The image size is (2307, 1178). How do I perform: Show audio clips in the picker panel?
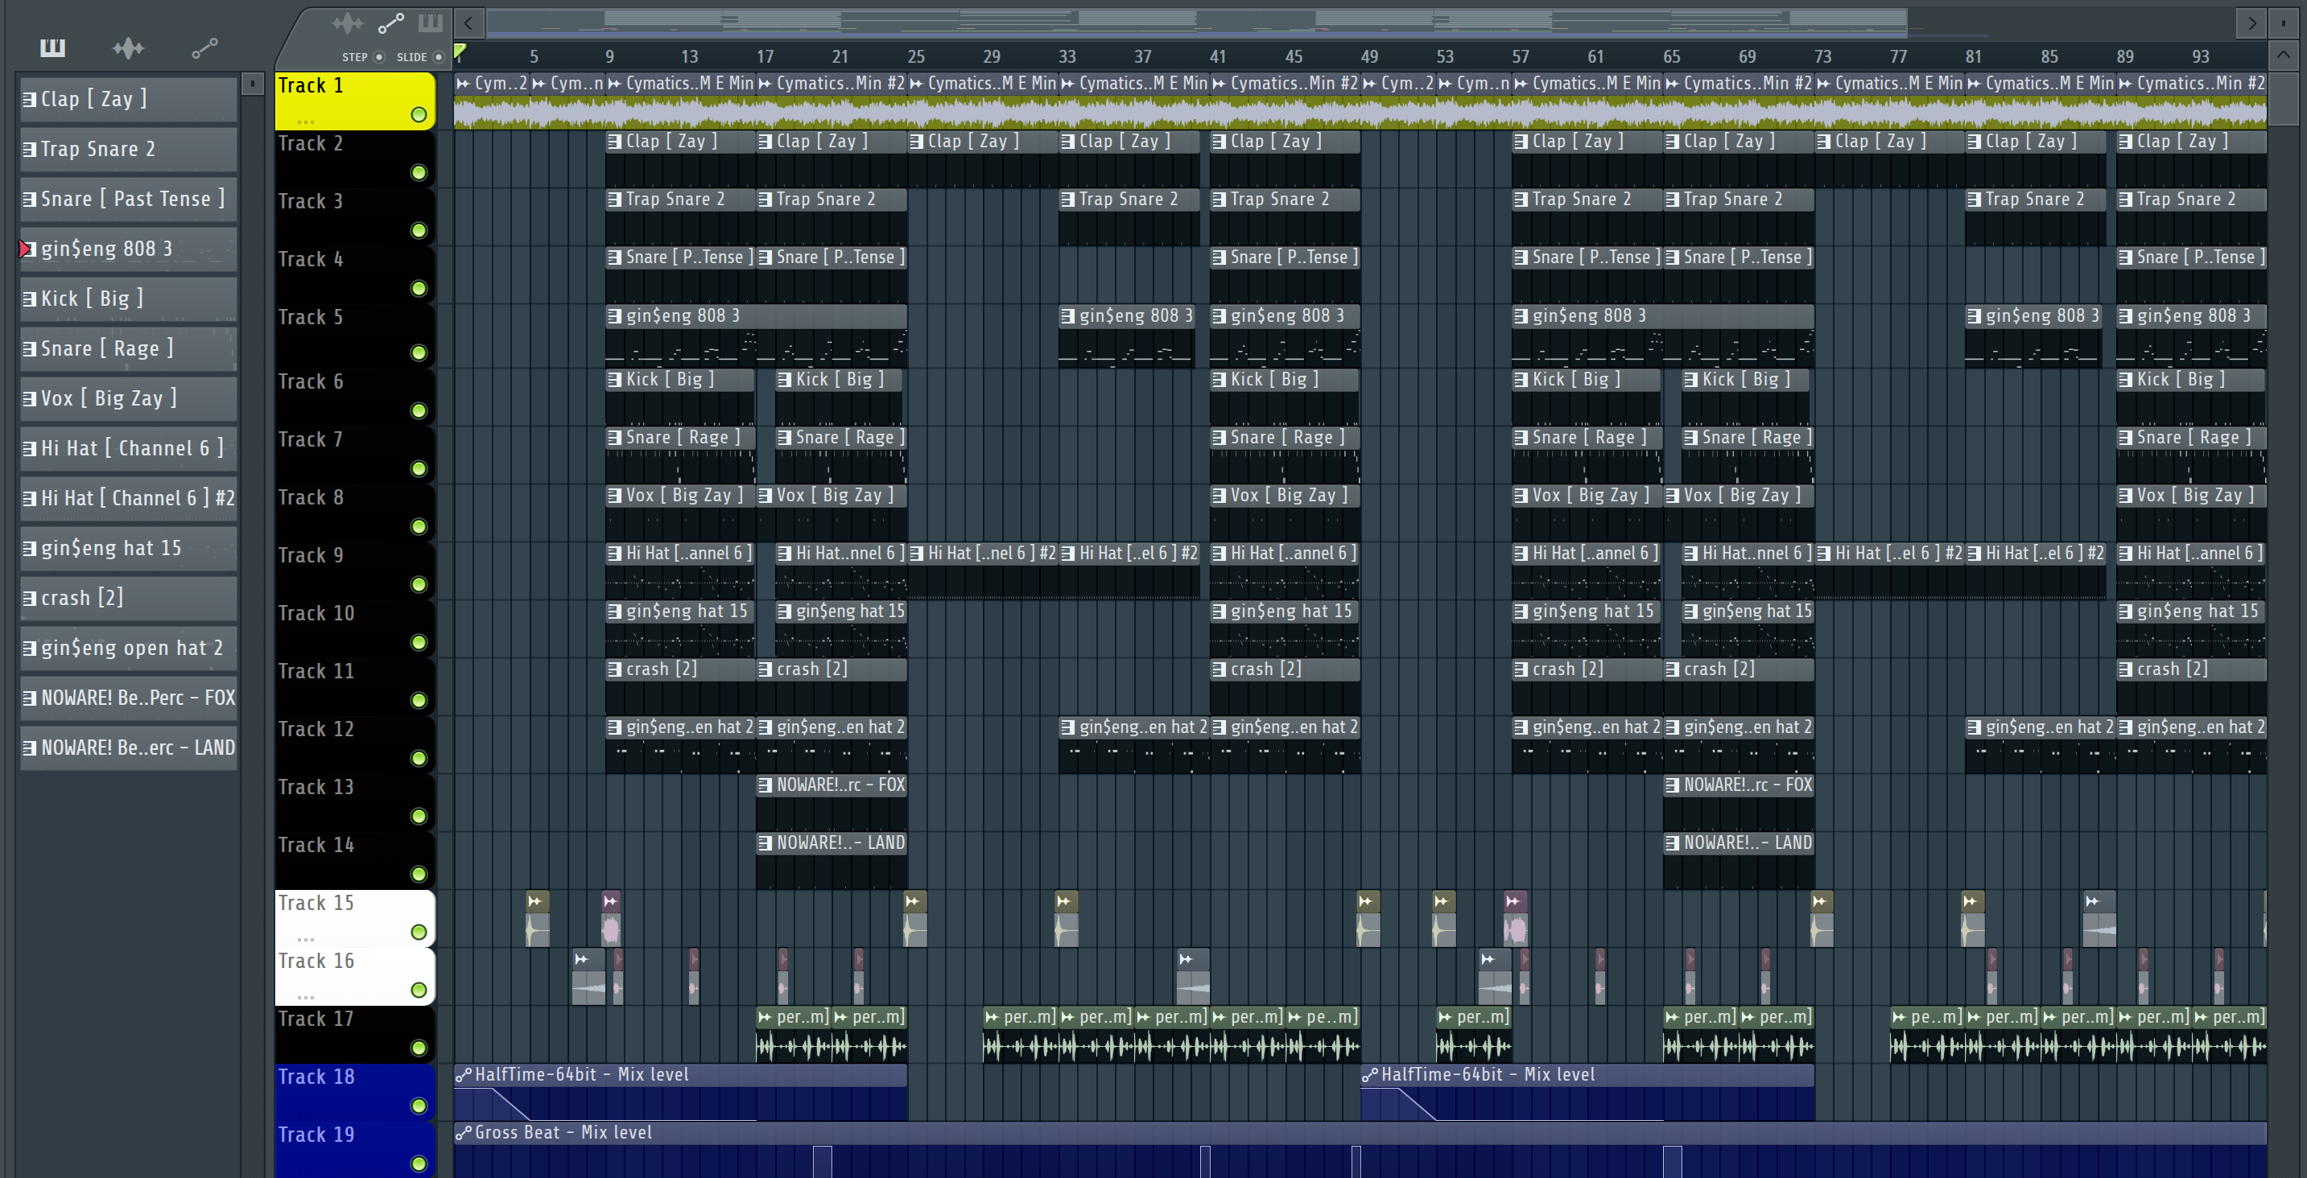[128, 47]
